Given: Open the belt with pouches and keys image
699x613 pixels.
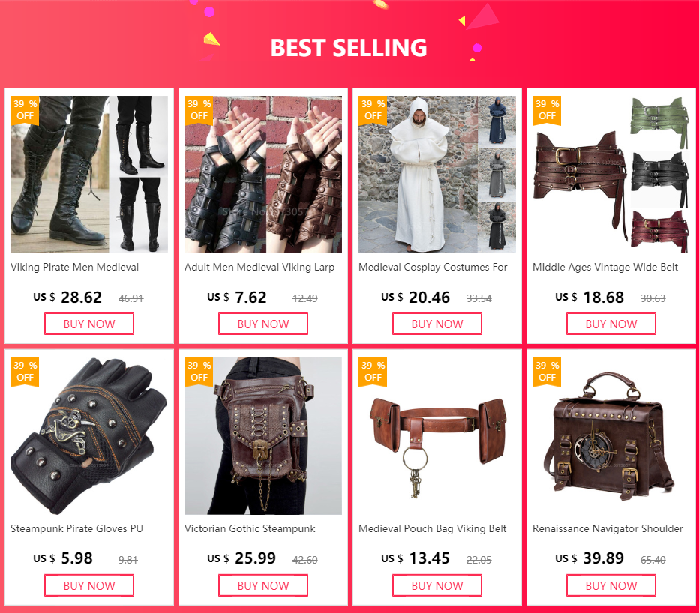Looking at the screenshot, I should (436, 436).
